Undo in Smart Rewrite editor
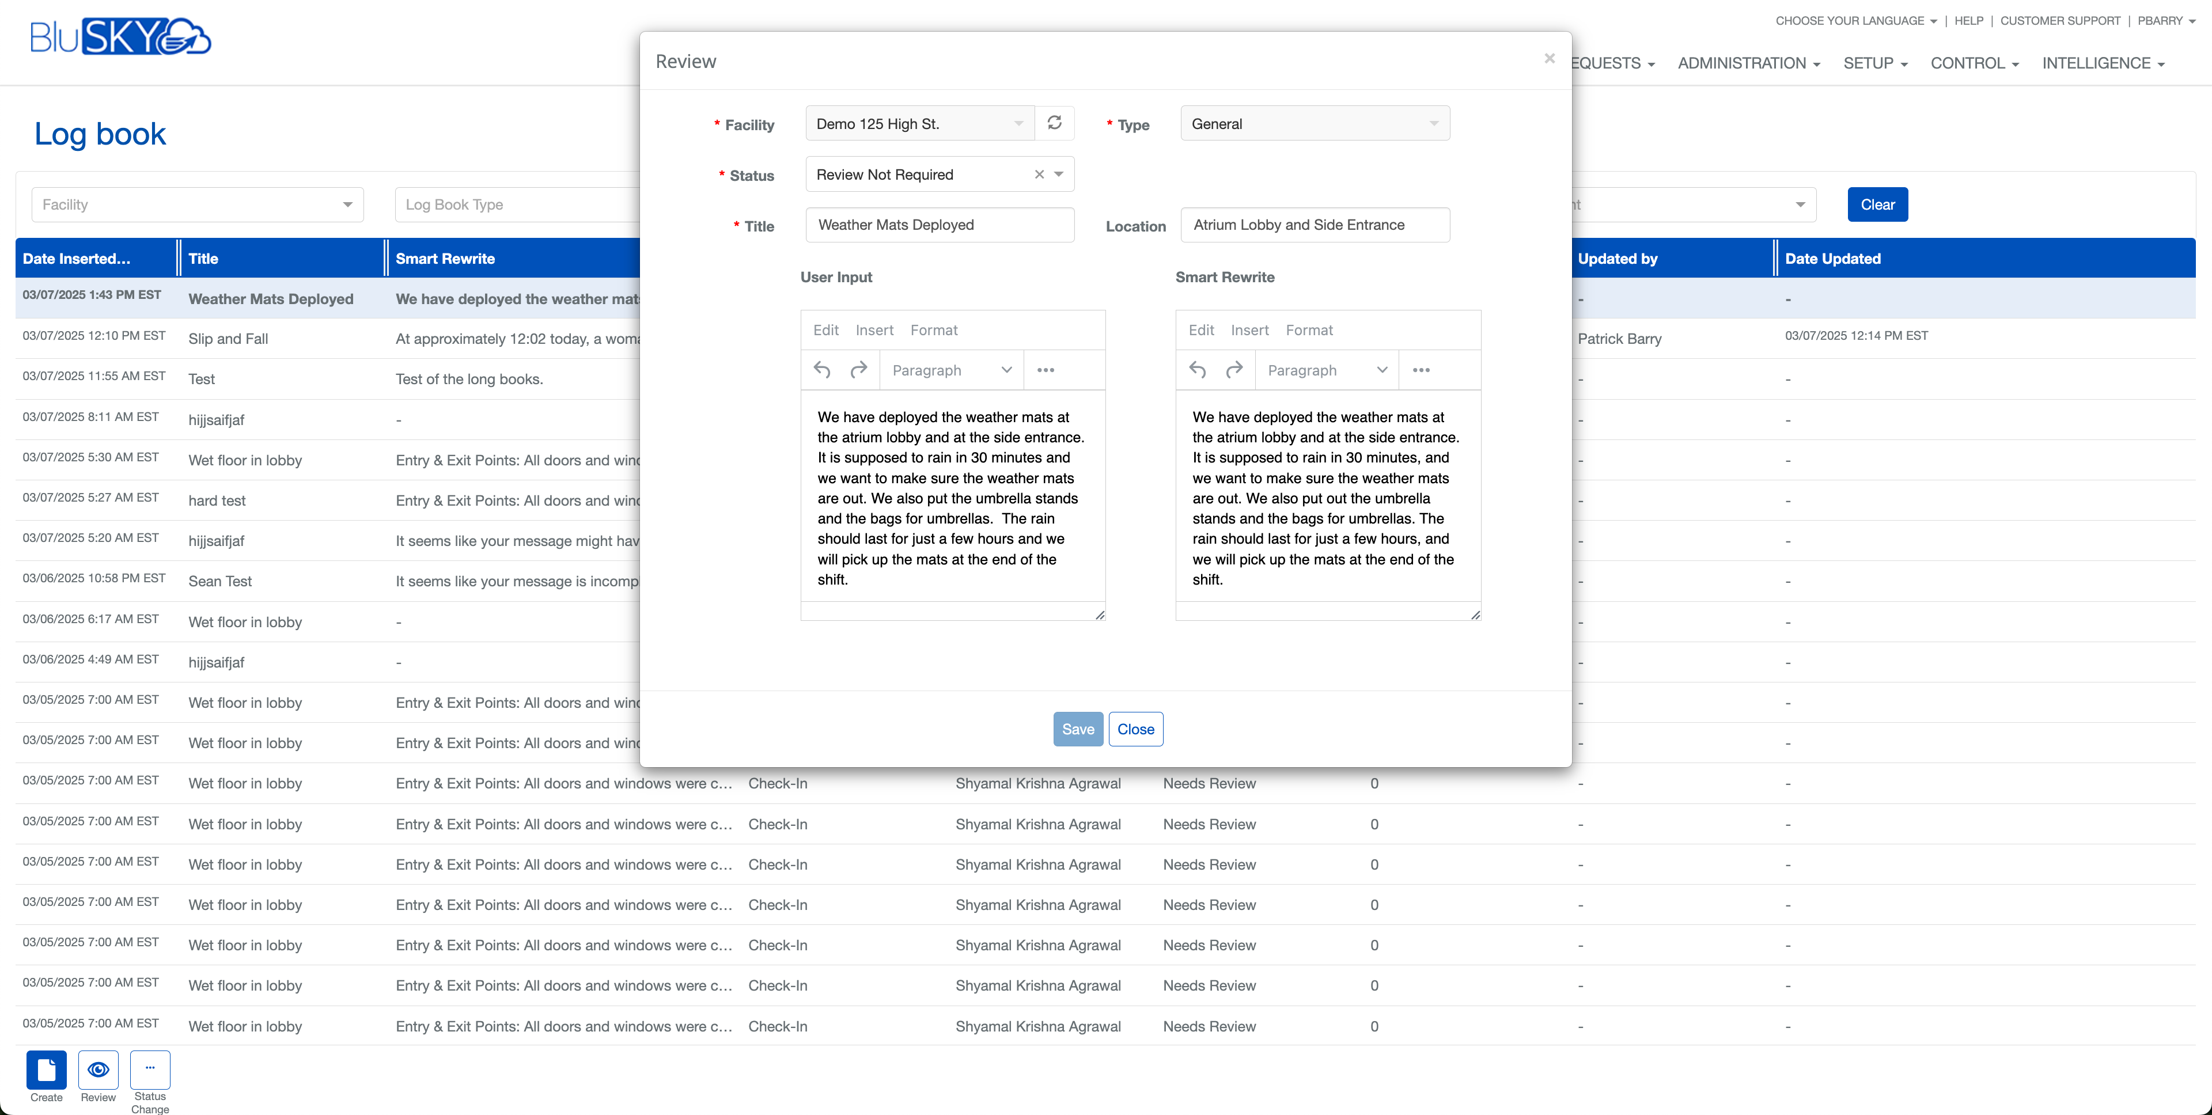The height and width of the screenshot is (1115, 2212). tap(1197, 370)
